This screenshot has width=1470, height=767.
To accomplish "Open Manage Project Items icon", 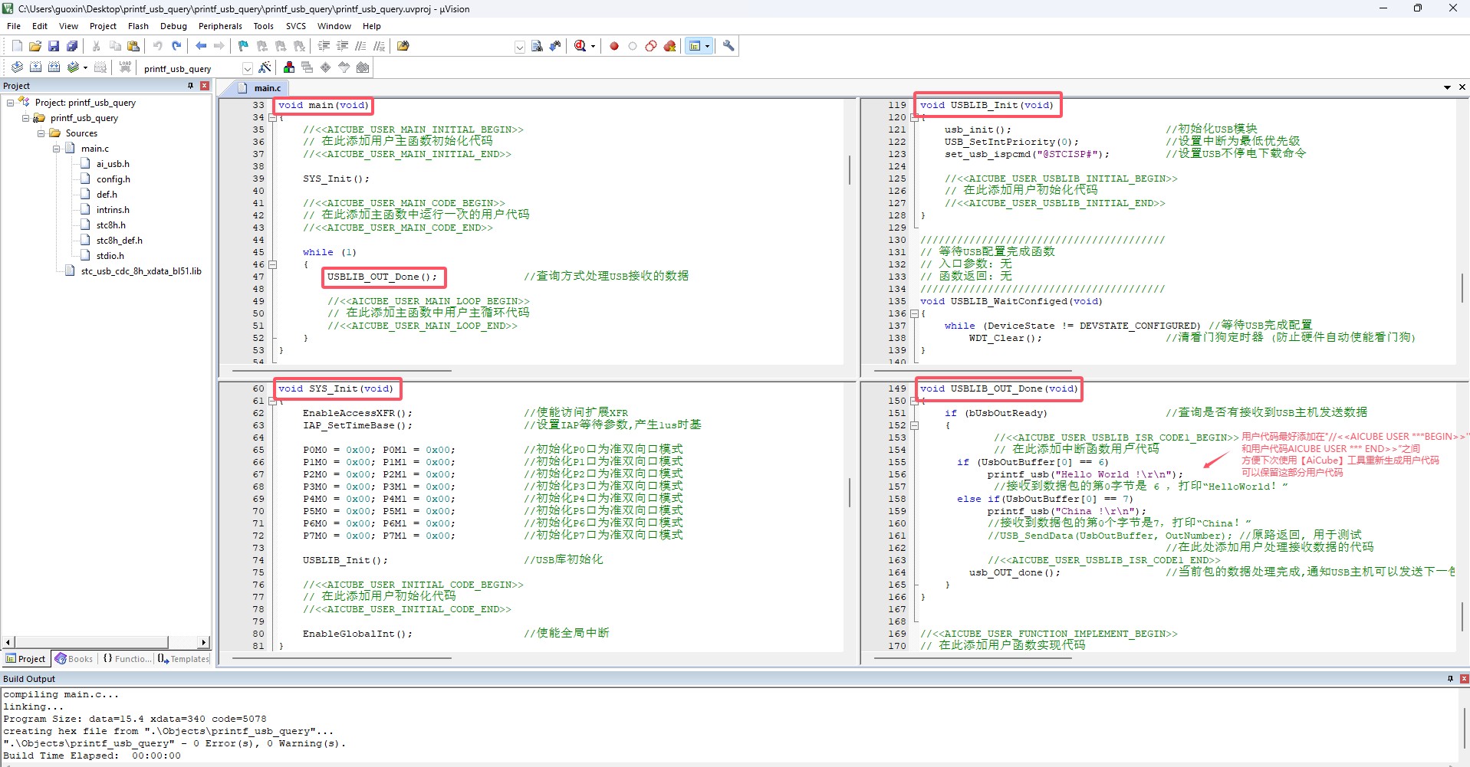I will point(288,67).
